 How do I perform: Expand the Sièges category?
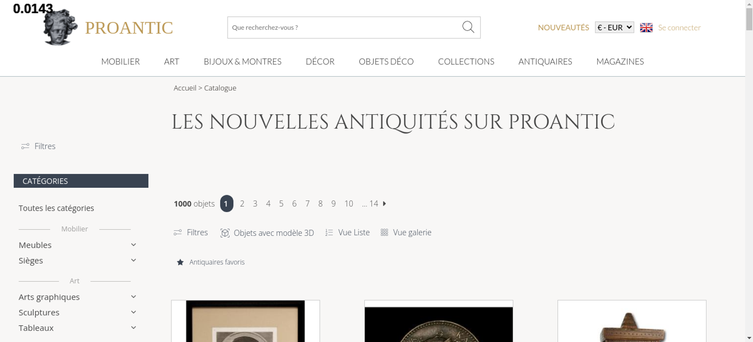133,260
